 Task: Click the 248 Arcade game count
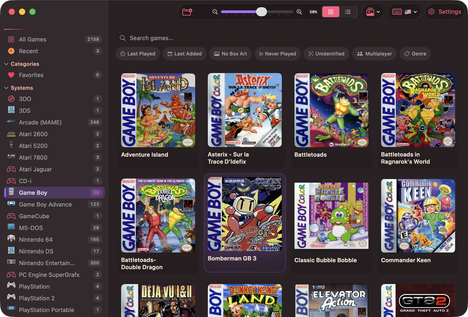[x=95, y=122]
